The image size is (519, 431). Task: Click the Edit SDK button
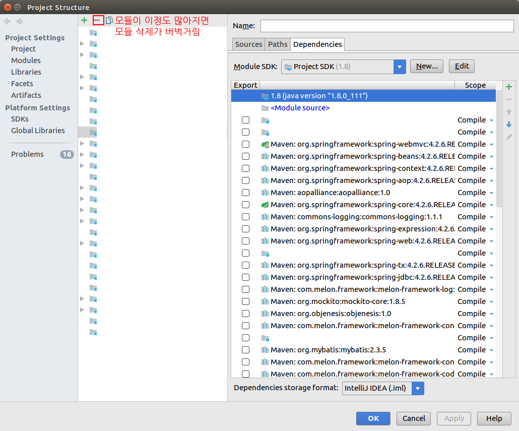pos(462,66)
